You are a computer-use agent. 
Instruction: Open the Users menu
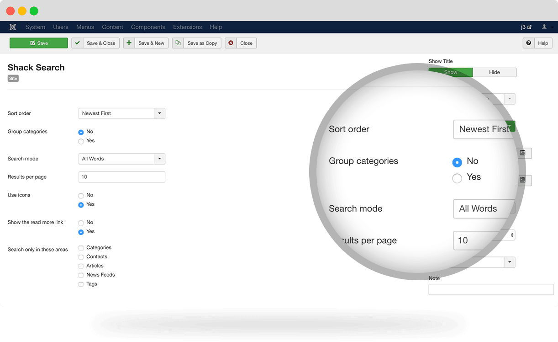tap(61, 27)
